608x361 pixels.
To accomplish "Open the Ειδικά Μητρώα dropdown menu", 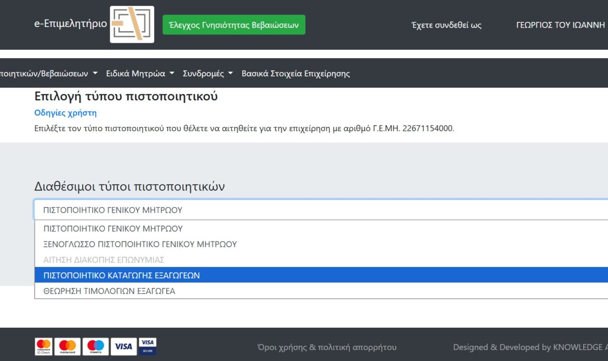I will coord(140,73).
